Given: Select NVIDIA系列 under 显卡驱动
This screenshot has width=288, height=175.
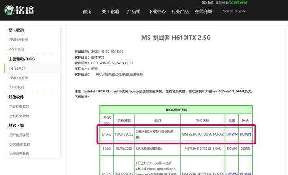Looking at the screenshot, I should click(x=18, y=40).
